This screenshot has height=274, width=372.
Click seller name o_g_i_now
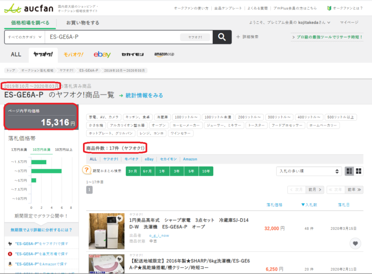[159, 235]
